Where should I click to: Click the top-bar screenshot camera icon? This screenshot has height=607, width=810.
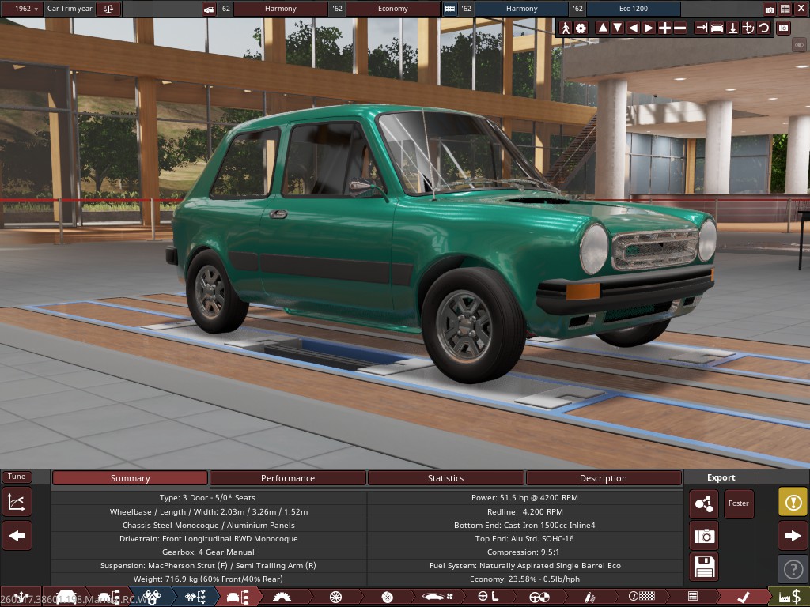769,9
